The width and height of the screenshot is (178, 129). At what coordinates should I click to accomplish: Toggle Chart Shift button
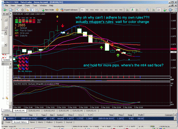[x=159, y=10]
